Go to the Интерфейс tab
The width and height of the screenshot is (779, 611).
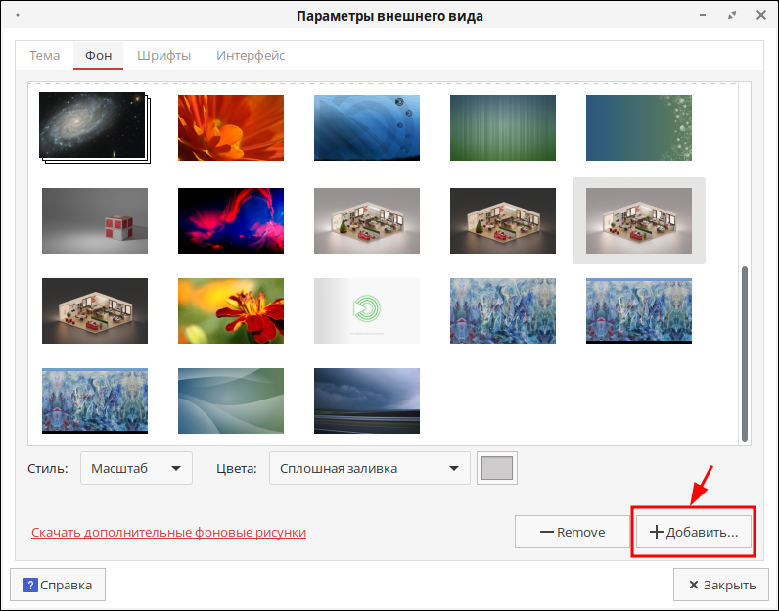tap(251, 56)
